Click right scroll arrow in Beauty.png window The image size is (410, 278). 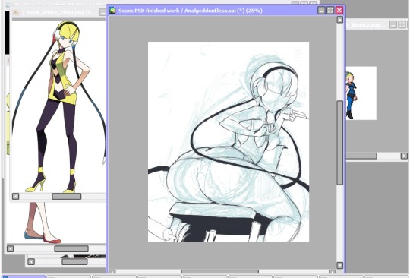click(404, 156)
